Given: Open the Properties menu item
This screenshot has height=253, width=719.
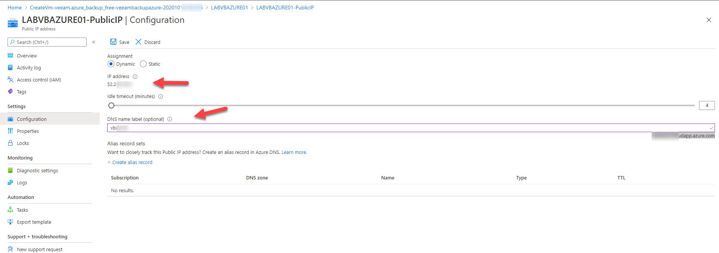Looking at the screenshot, I should (28, 131).
